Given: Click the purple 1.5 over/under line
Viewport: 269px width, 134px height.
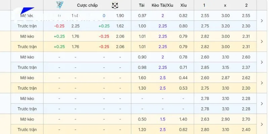Looking at the screenshot, I should 162,119.
